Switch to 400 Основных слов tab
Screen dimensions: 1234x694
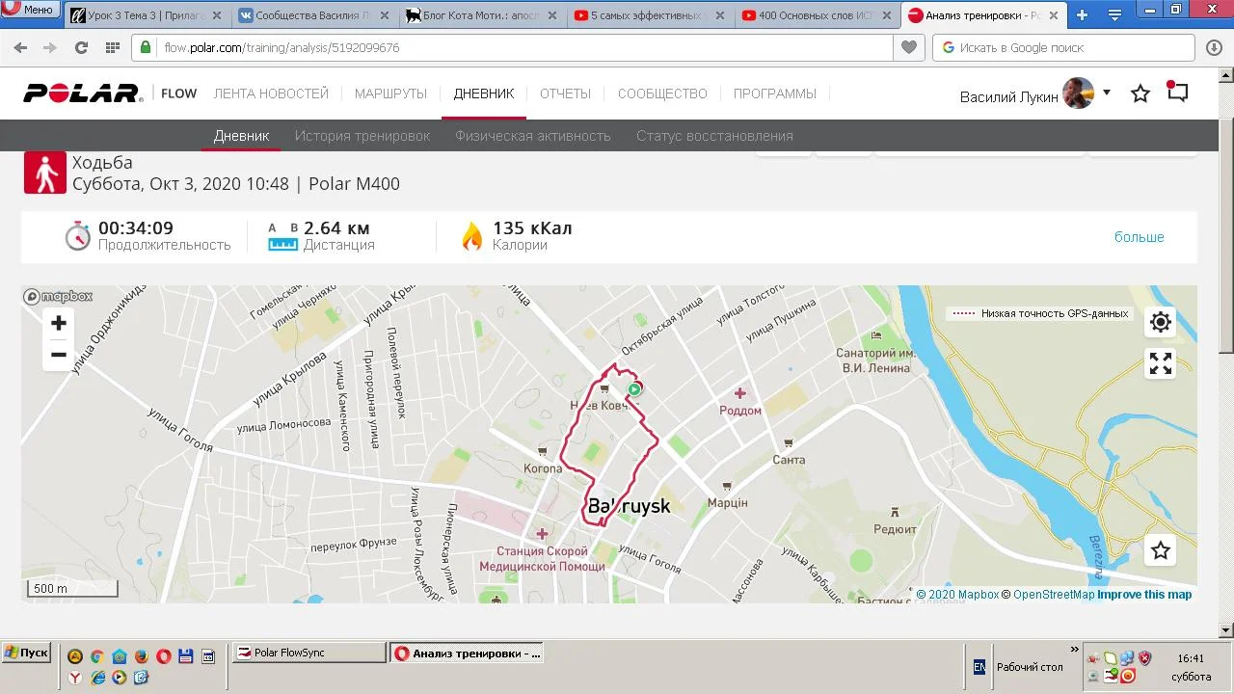pos(818,15)
